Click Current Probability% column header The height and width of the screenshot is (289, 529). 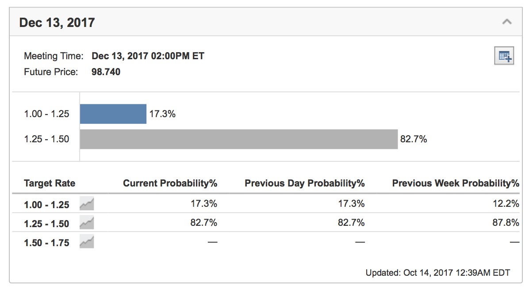pyautogui.click(x=170, y=183)
